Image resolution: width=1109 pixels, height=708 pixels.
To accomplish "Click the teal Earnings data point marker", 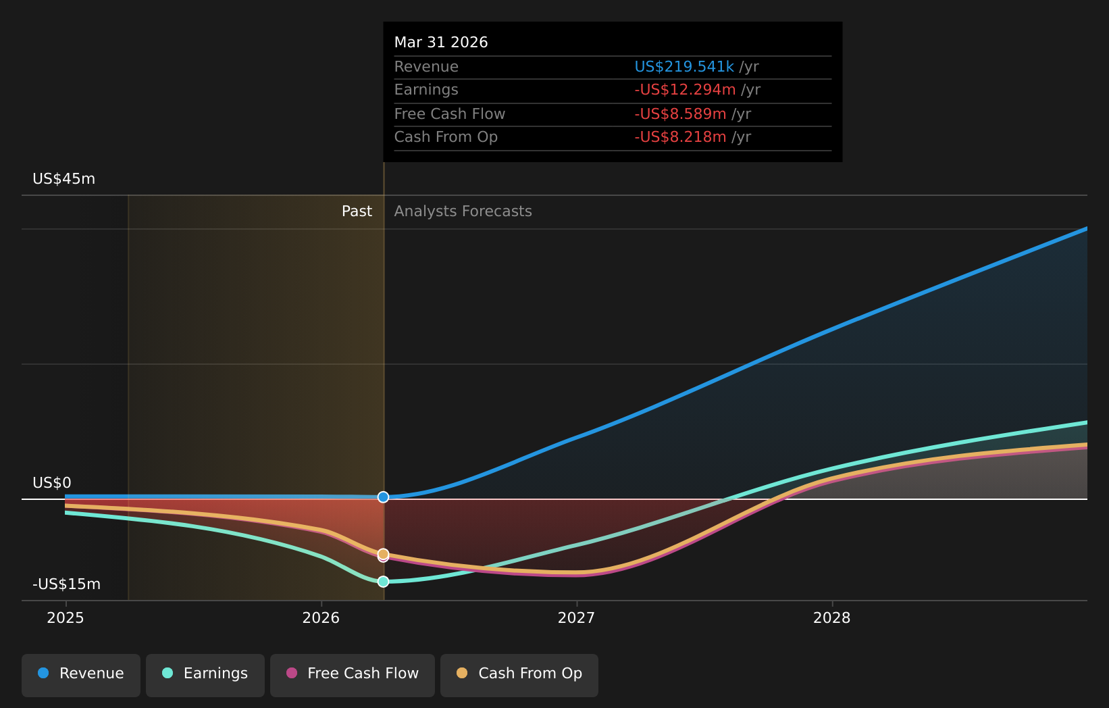I will pyautogui.click(x=383, y=581).
